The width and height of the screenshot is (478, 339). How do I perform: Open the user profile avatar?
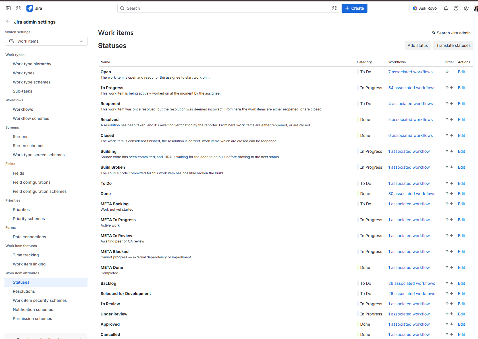476,8
